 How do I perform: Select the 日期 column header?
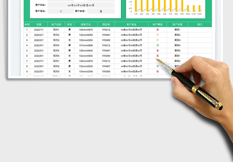(x=39, y=25)
